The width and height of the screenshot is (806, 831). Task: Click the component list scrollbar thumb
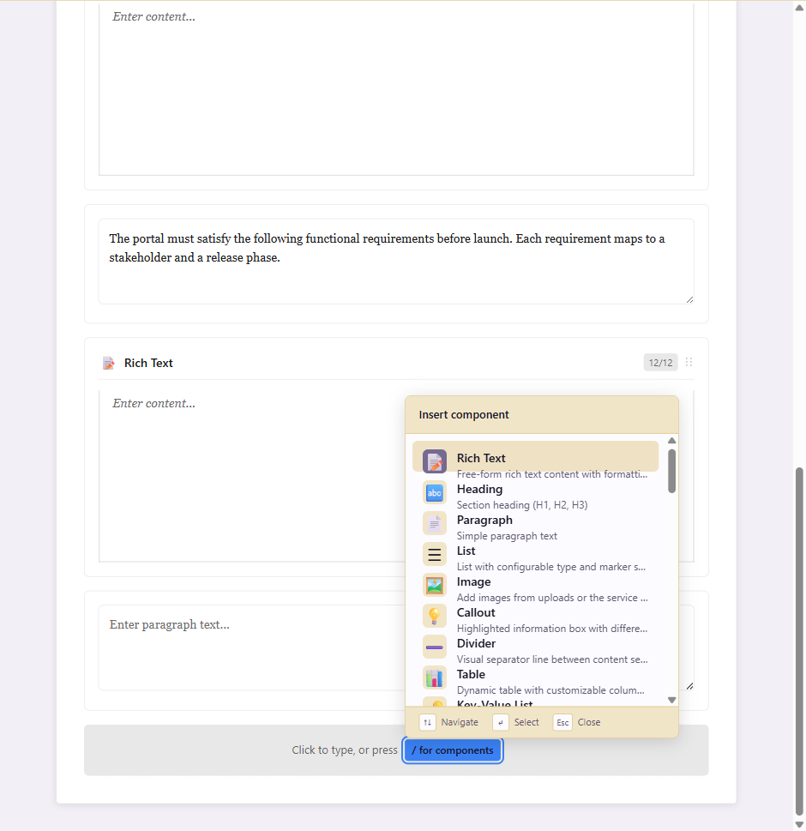click(x=672, y=471)
